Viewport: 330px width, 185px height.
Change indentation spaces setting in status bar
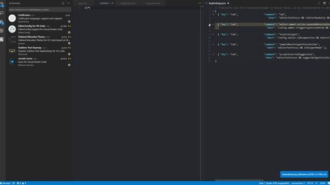(x=298, y=183)
